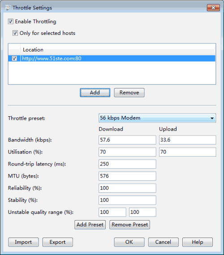Click the Upload bandwidth field

click(188, 140)
